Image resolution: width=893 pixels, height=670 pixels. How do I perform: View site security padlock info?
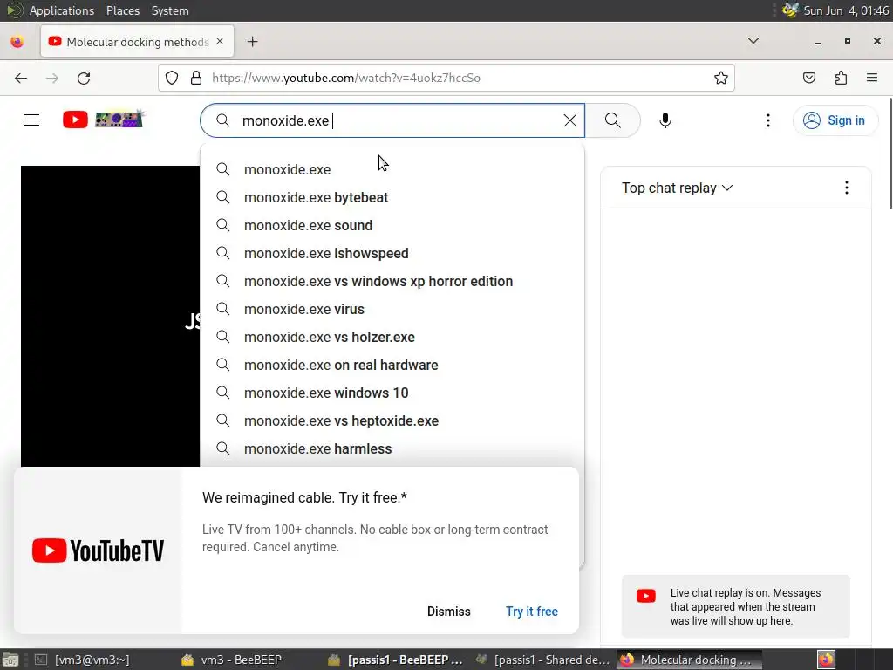point(196,78)
